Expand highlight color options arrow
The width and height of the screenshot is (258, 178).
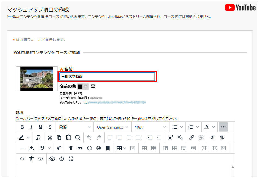(x=28, y=138)
